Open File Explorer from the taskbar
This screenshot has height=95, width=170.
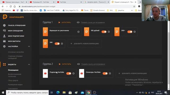point(64,93)
